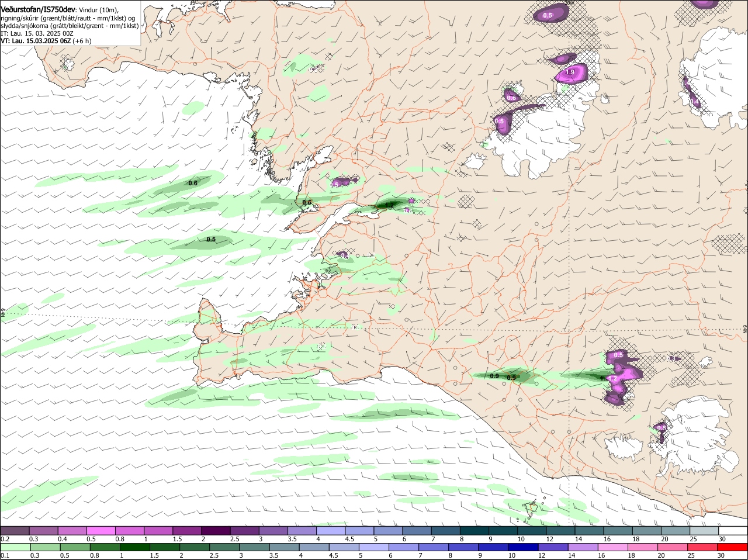Pick the 1.5–2 purple swatch on upper scale
The height and width of the screenshot is (560, 748).
186,530
